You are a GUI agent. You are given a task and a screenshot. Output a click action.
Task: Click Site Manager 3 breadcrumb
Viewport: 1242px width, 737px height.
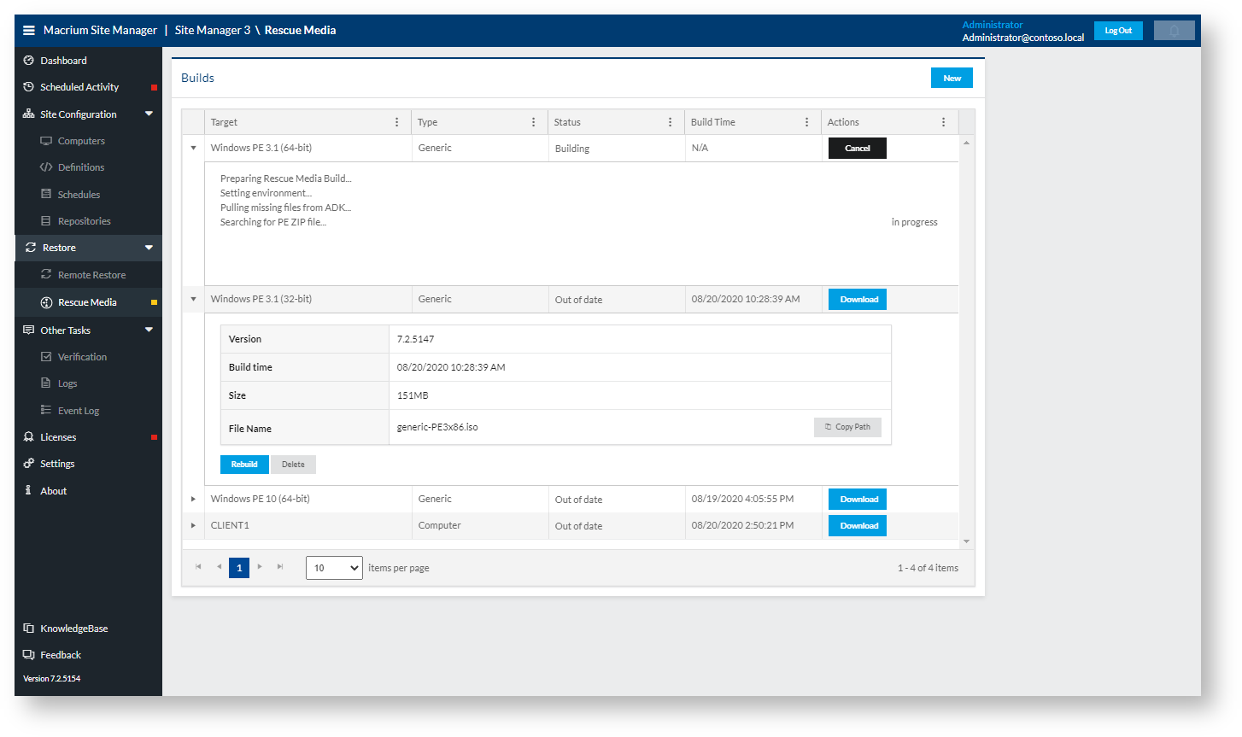click(x=213, y=30)
